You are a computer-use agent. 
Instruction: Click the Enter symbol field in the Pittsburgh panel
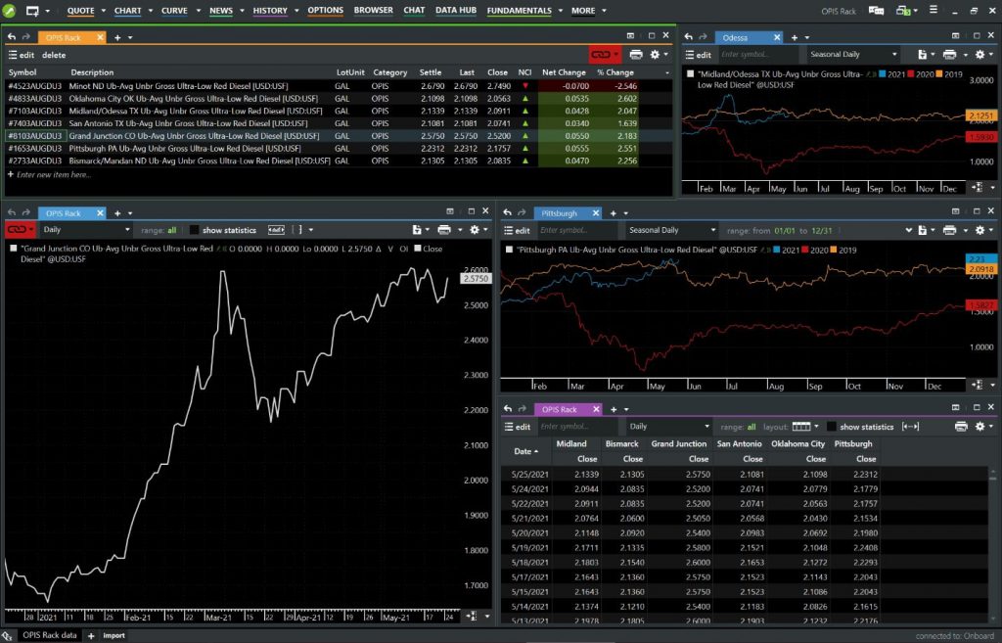pyautogui.click(x=577, y=230)
